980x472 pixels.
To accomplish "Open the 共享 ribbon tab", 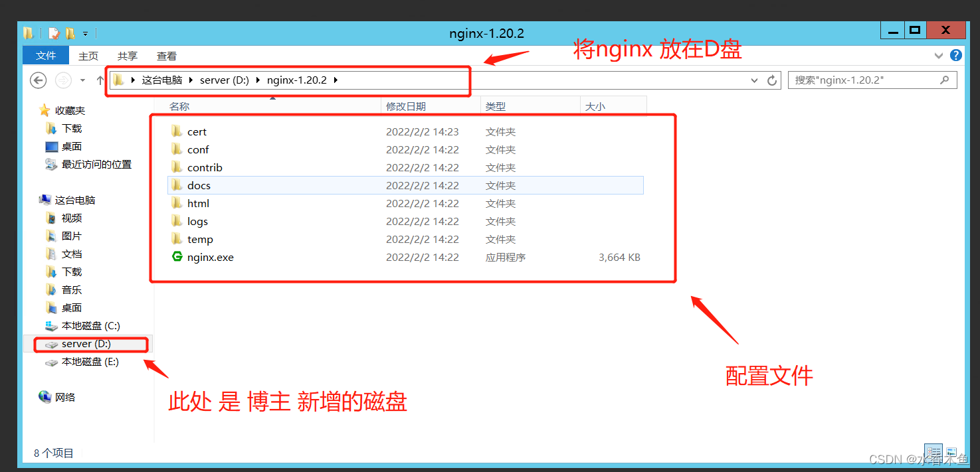I will (128, 56).
